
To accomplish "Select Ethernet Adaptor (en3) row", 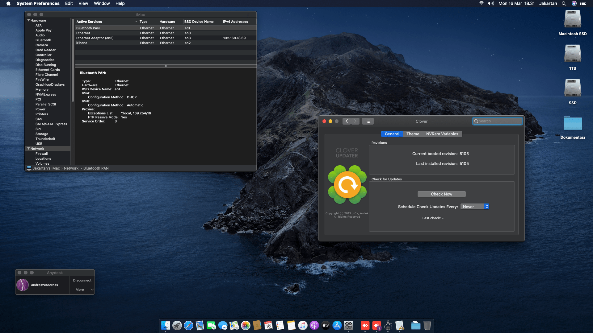I will click(166, 38).
